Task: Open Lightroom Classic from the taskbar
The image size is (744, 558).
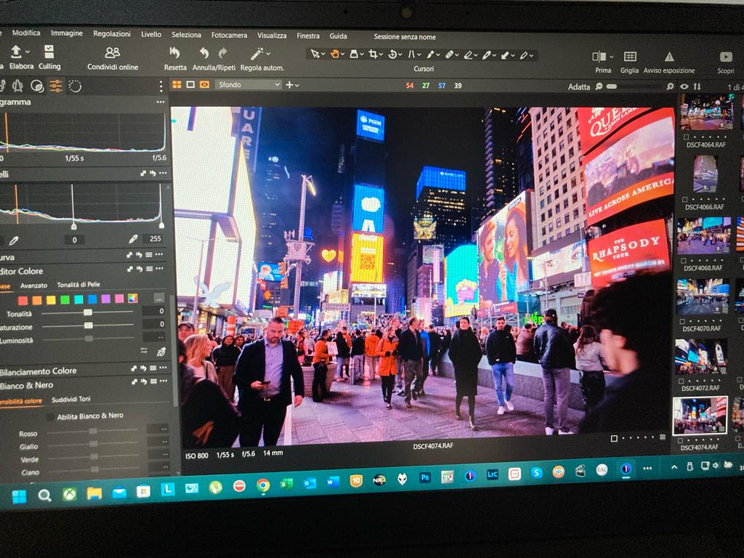Action: coord(493,474)
